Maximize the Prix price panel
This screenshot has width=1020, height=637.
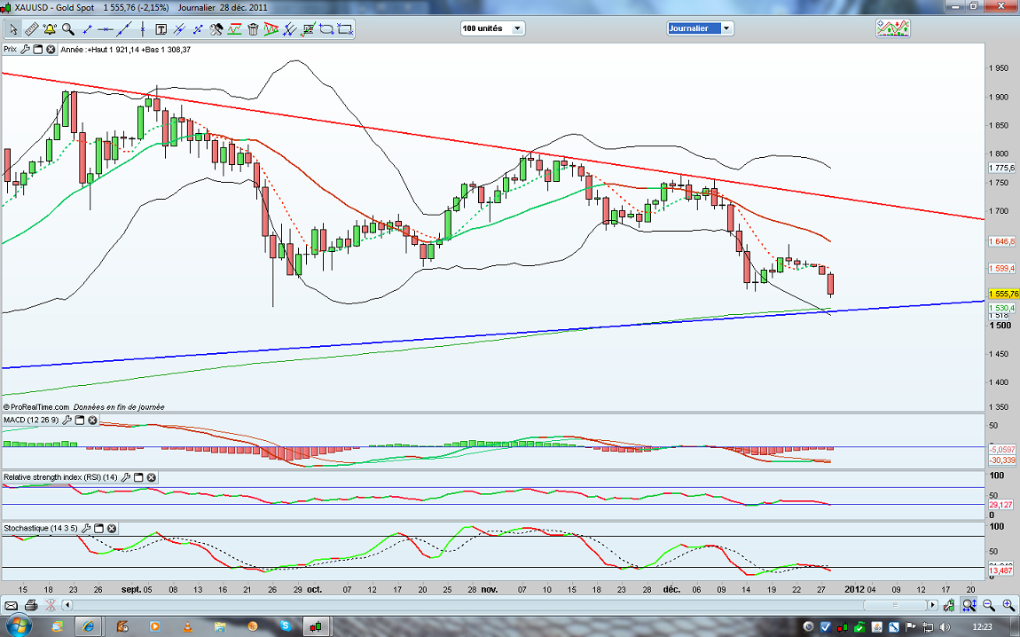tap(38, 50)
